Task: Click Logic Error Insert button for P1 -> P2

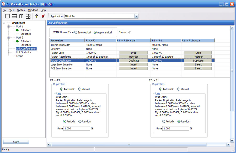Action: pos(133,64)
